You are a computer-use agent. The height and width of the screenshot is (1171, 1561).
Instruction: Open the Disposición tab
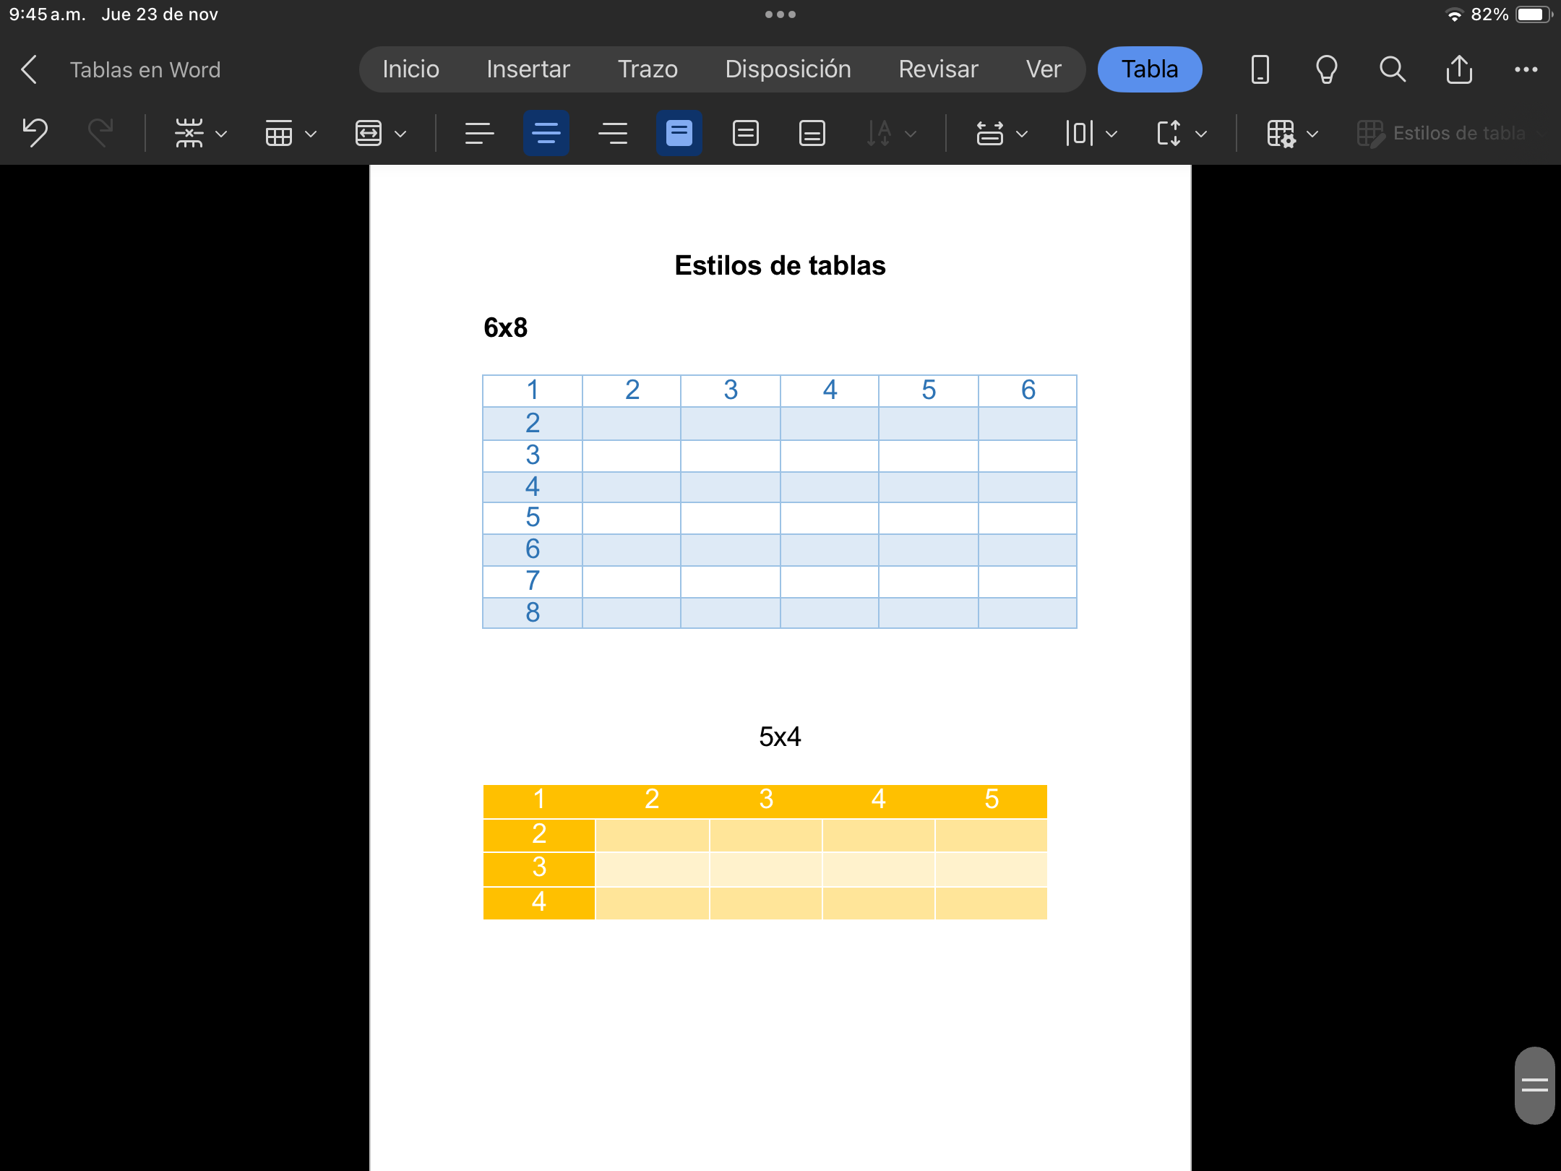pyautogui.click(x=788, y=69)
